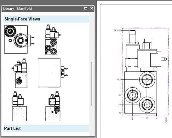Click the Single-Face Views section header
Image resolution: width=172 pixels, height=138 pixels.
pos(46,19)
